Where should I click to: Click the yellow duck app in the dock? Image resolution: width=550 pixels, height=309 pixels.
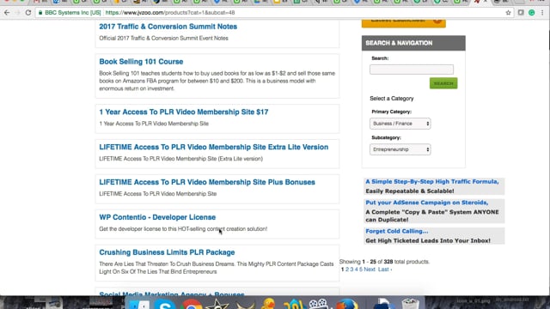[x=269, y=304]
